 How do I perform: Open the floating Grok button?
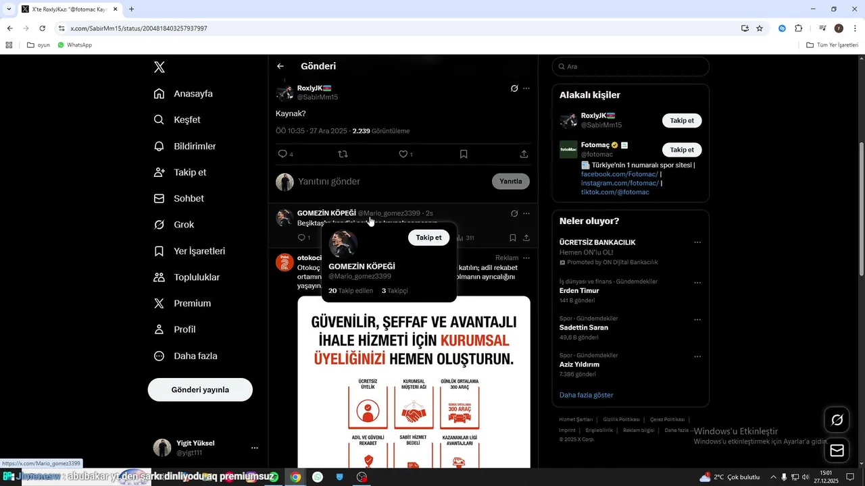point(837,420)
